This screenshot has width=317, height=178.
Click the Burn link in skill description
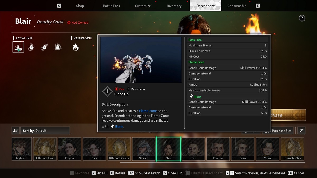pos(119,126)
